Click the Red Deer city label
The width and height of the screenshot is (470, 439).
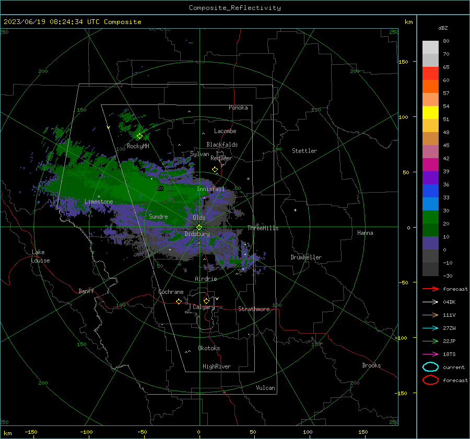tap(221, 158)
